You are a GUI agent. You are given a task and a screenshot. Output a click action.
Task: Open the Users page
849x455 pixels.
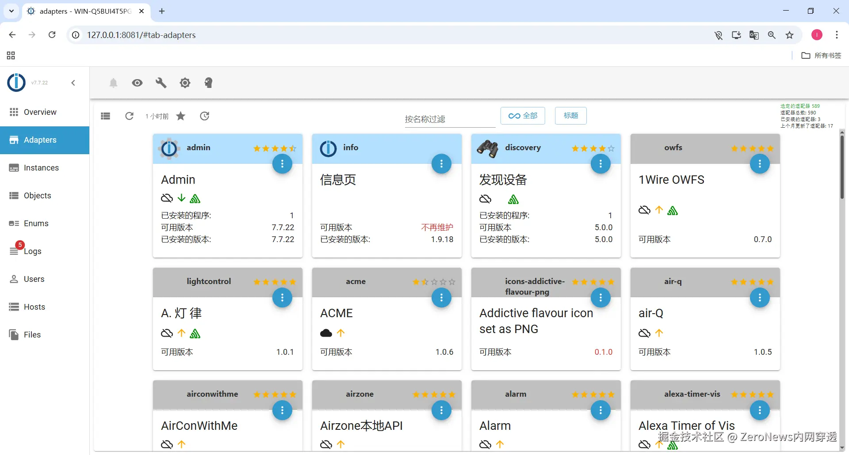click(x=45, y=279)
